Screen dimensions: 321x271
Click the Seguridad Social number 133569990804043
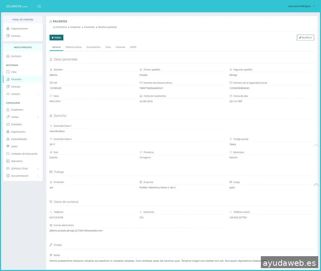pyautogui.click(x=239, y=88)
